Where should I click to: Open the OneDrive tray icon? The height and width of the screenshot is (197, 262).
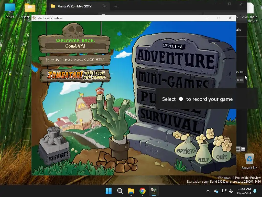coord(216,191)
